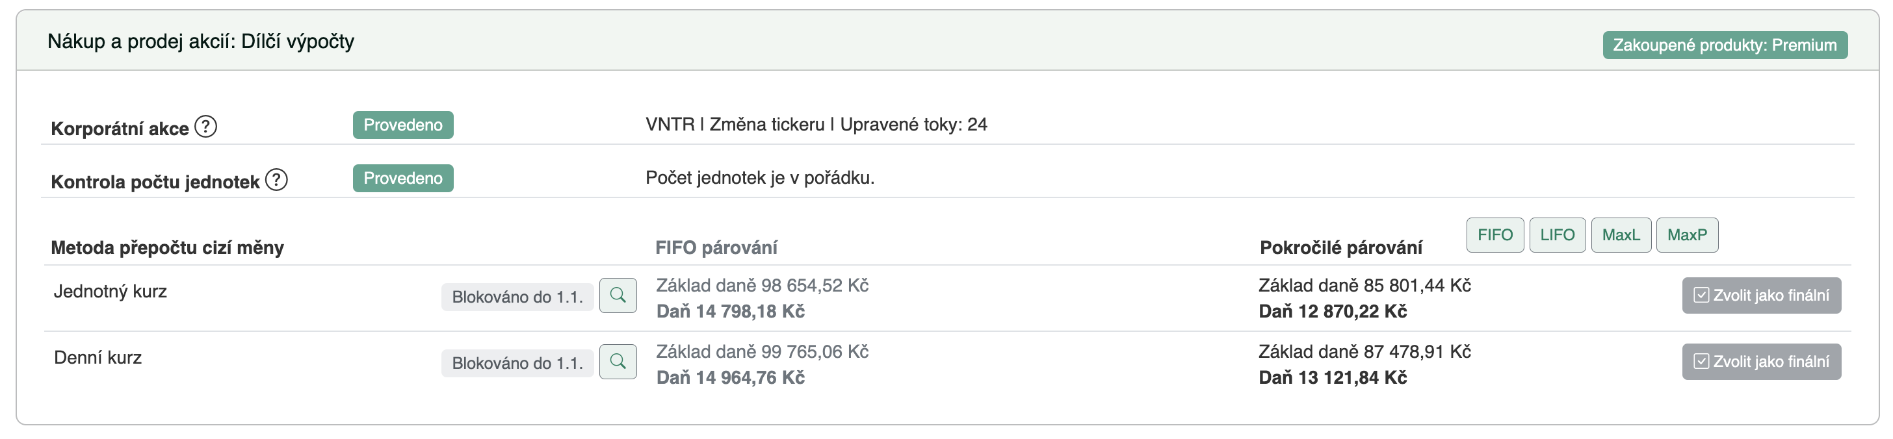Choose the MaxP pairing option
This screenshot has height=439, width=1893.
[1686, 235]
